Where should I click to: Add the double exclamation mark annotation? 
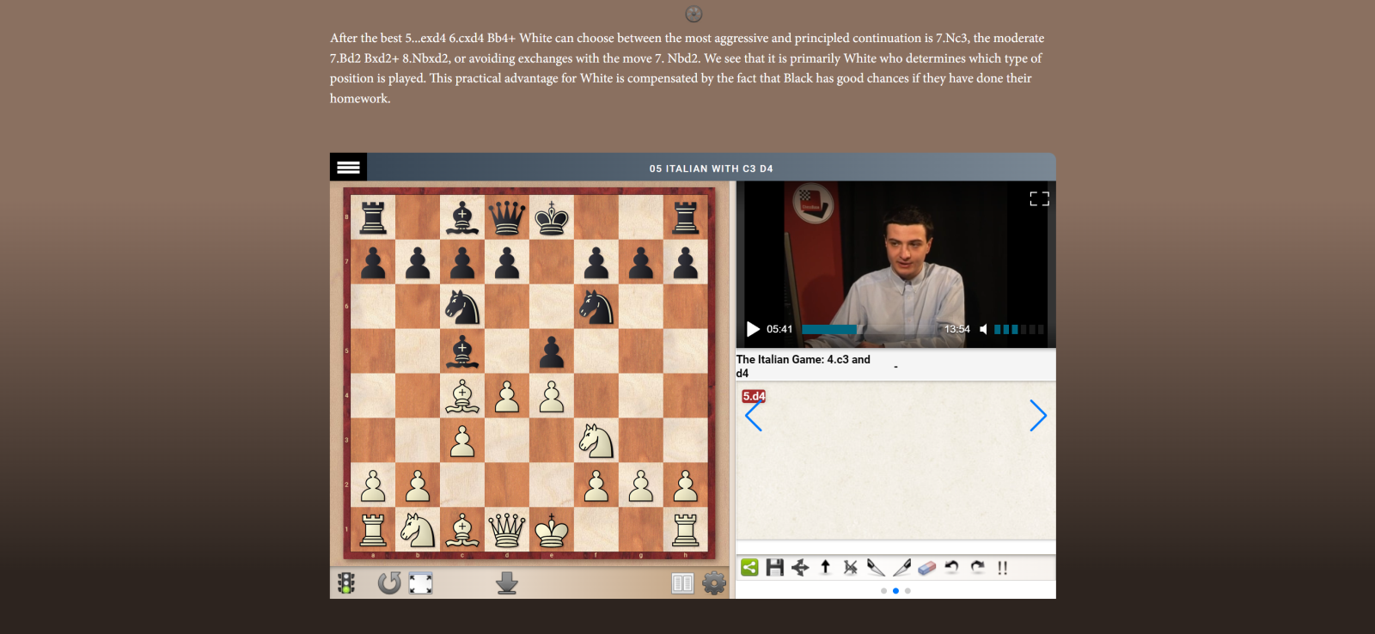point(1002,567)
